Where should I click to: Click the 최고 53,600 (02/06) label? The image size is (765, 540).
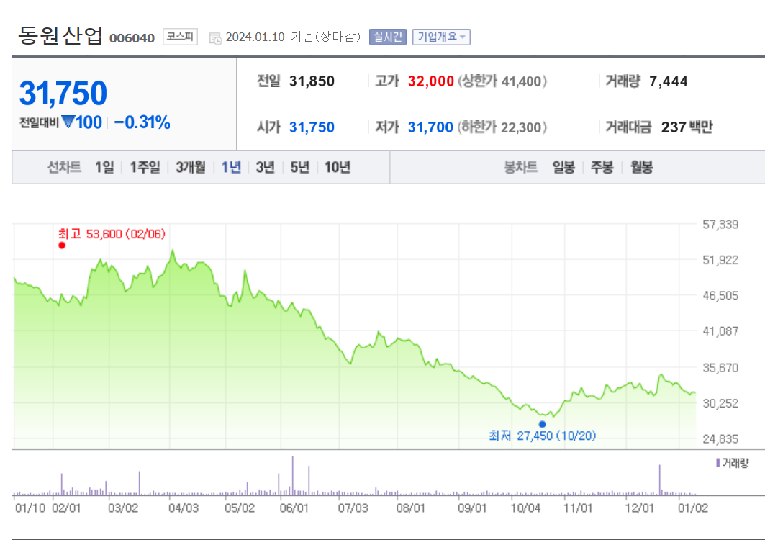pyautogui.click(x=112, y=234)
